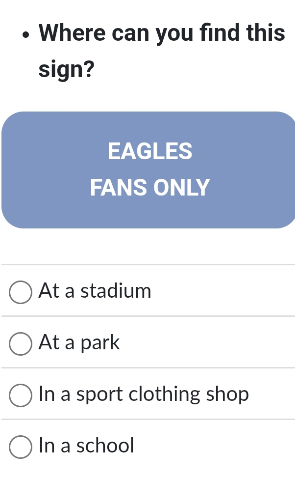Image resolution: width=295 pixels, height=479 pixels.
Task: Choose the "In a sport clothing shop" option
Action: [x=20, y=395]
